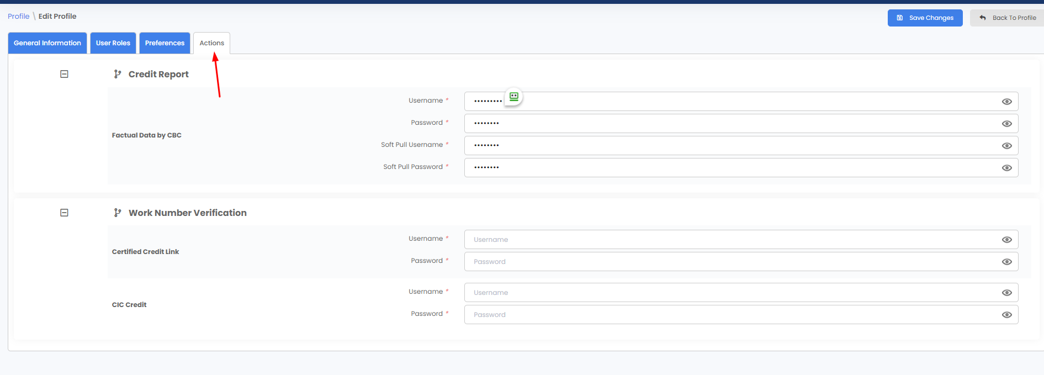Viewport: 1044px width, 375px height.
Task: Select the Preferences tab
Action: tap(165, 43)
